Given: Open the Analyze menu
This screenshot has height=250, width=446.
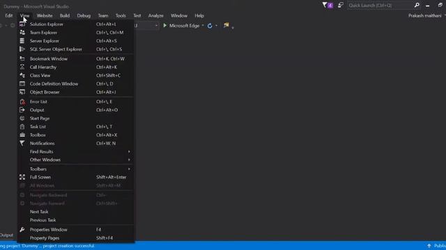Looking at the screenshot, I should [156, 15].
